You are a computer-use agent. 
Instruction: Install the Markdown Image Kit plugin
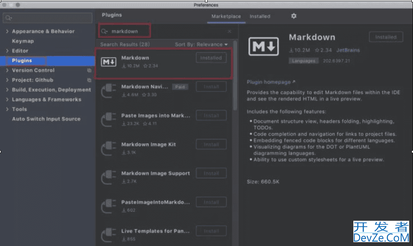pos(211,145)
